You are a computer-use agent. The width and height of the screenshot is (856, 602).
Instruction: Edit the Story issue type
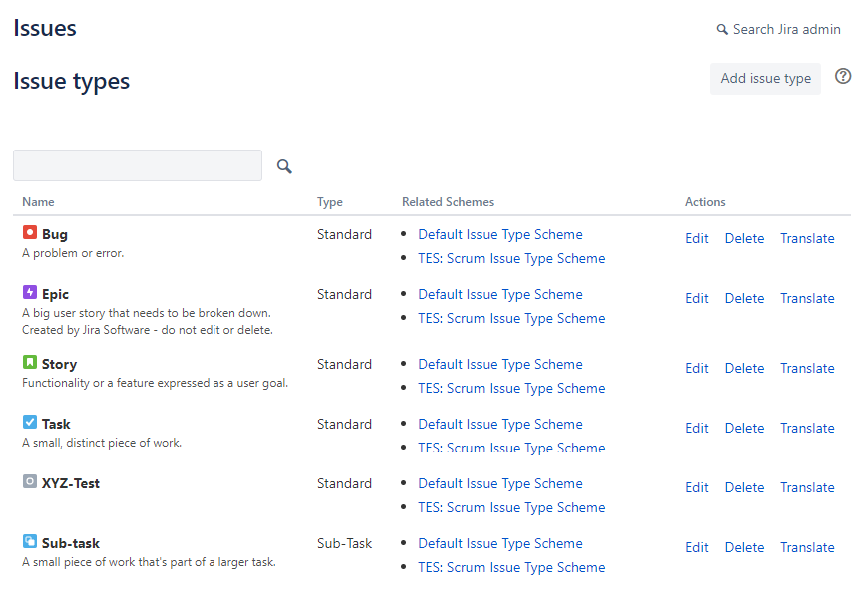pyautogui.click(x=697, y=369)
